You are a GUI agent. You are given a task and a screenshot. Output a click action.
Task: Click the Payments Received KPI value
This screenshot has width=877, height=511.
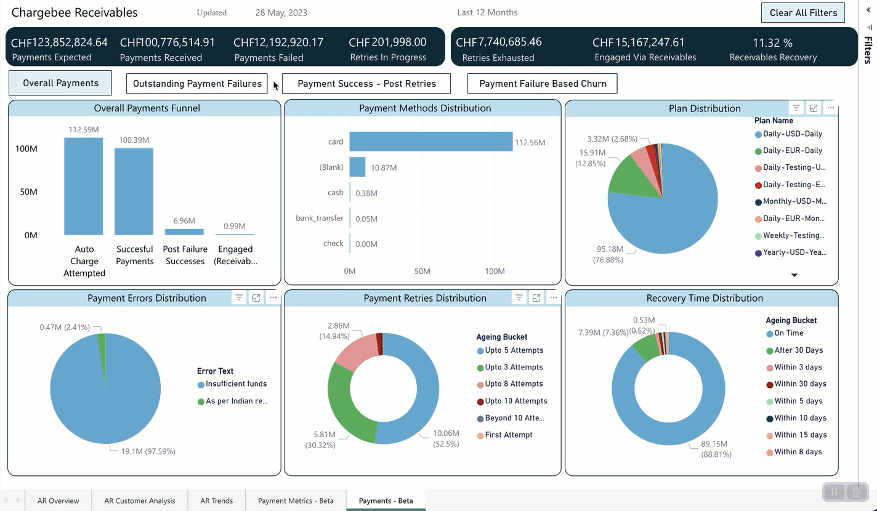click(x=168, y=42)
